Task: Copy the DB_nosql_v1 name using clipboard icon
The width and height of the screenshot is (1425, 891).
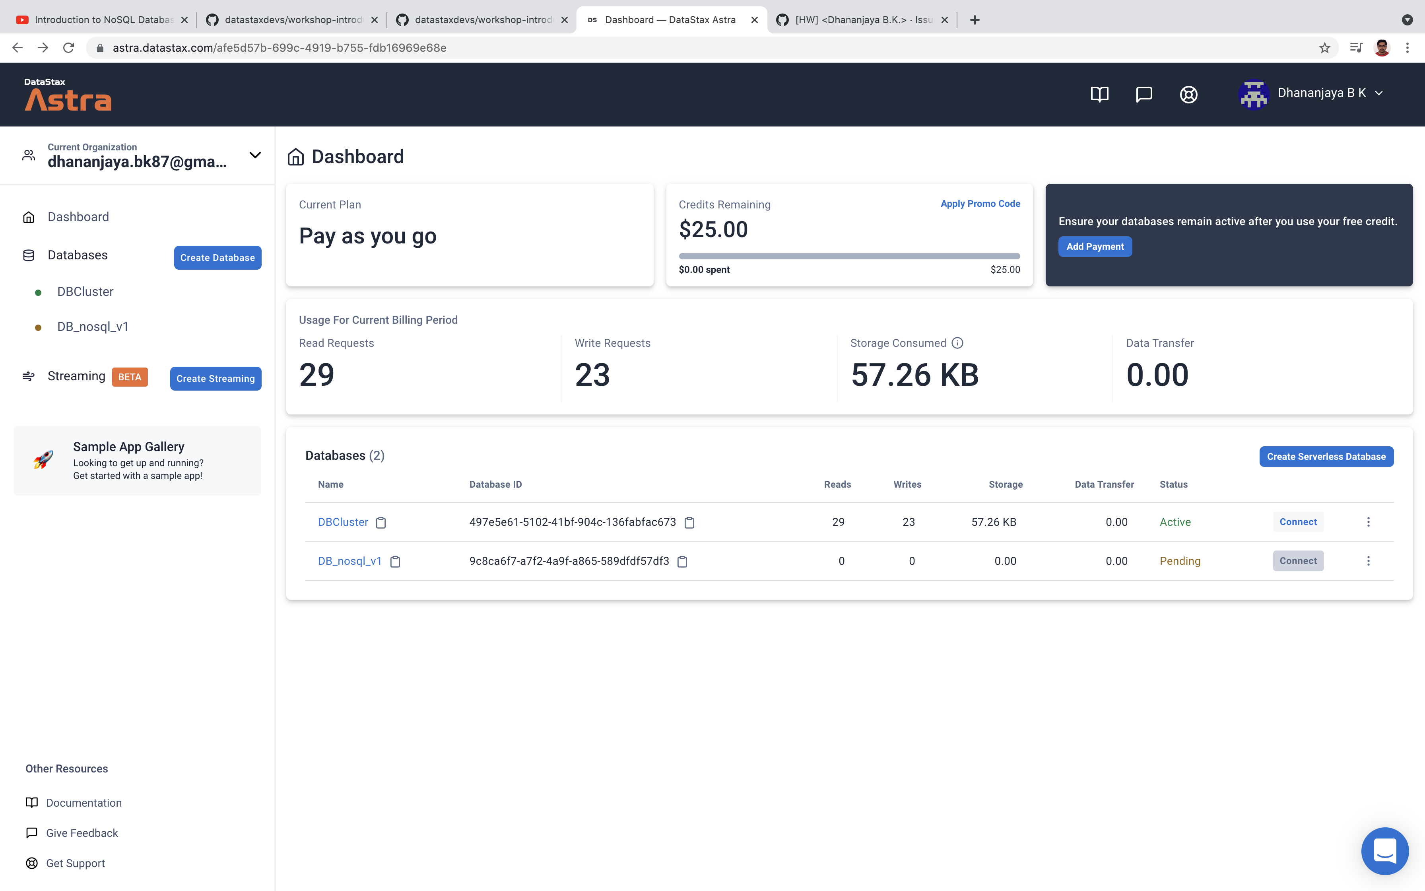Action: (394, 561)
